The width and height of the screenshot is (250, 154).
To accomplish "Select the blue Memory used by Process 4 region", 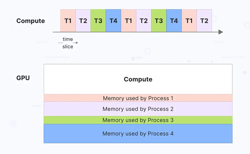I will click(x=138, y=134).
